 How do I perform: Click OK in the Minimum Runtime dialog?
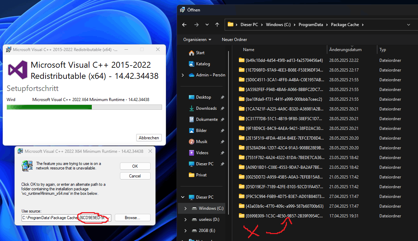coord(135,166)
